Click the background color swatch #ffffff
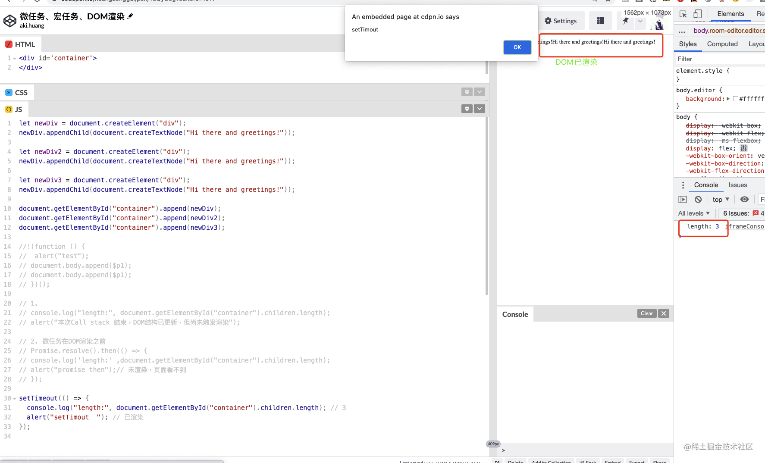765x463 pixels. pyautogui.click(x=736, y=99)
